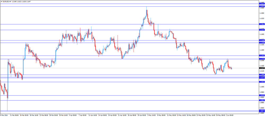Click the 4 Apr 08:00 time label
Image resolution: width=265 pixels, height=117 pixels.
coord(73,115)
